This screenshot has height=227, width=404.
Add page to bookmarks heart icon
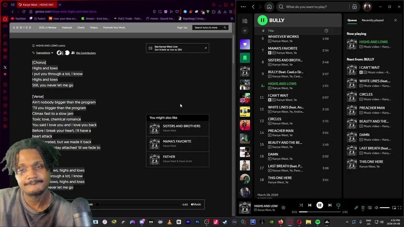[176, 12]
